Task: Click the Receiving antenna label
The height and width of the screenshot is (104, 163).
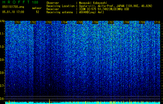Action: pyautogui.click(x=60, y=12)
